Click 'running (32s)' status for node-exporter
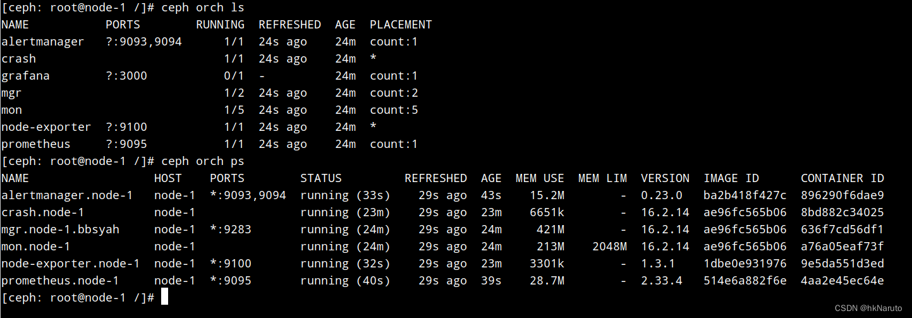Image resolution: width=912 pixels, height=318 pixels. point(345,264)
